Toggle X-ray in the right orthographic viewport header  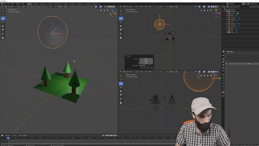pyautogui.click(x=209, y=72)
